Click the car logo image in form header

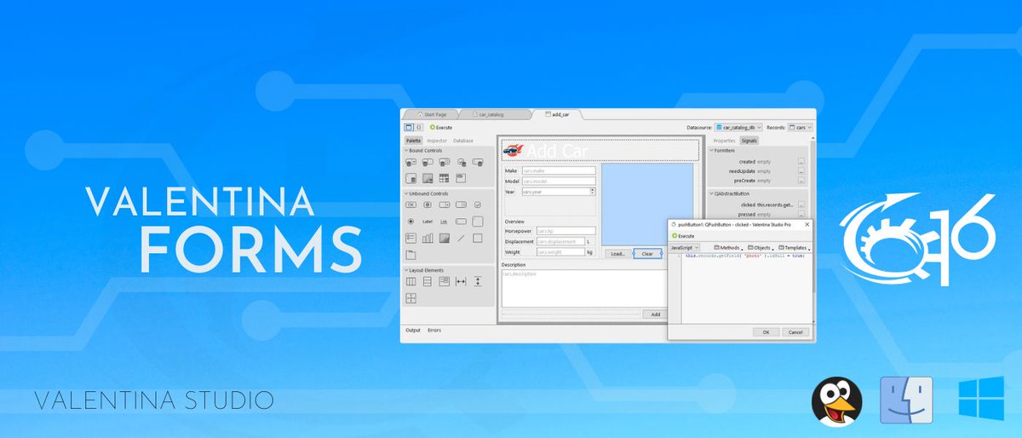tap(513, 150)
